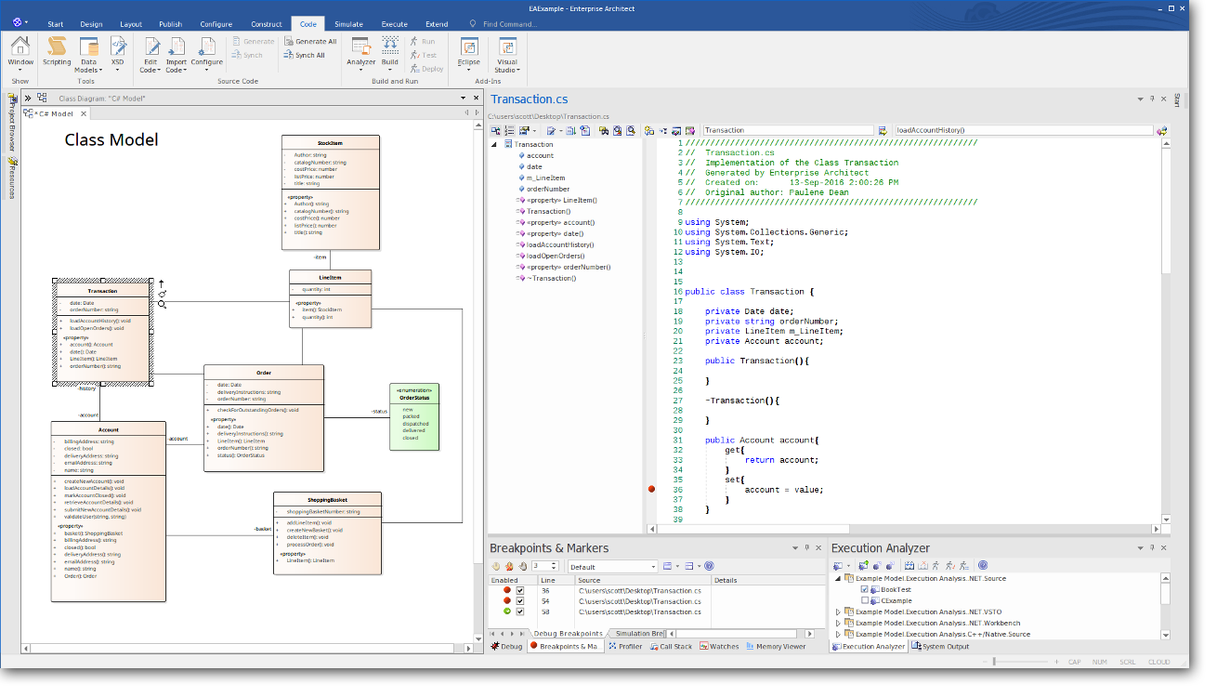Click the delete all breakpoints icon
The width and height of the screenshot is (1217, 697).
tap(509, 566)
